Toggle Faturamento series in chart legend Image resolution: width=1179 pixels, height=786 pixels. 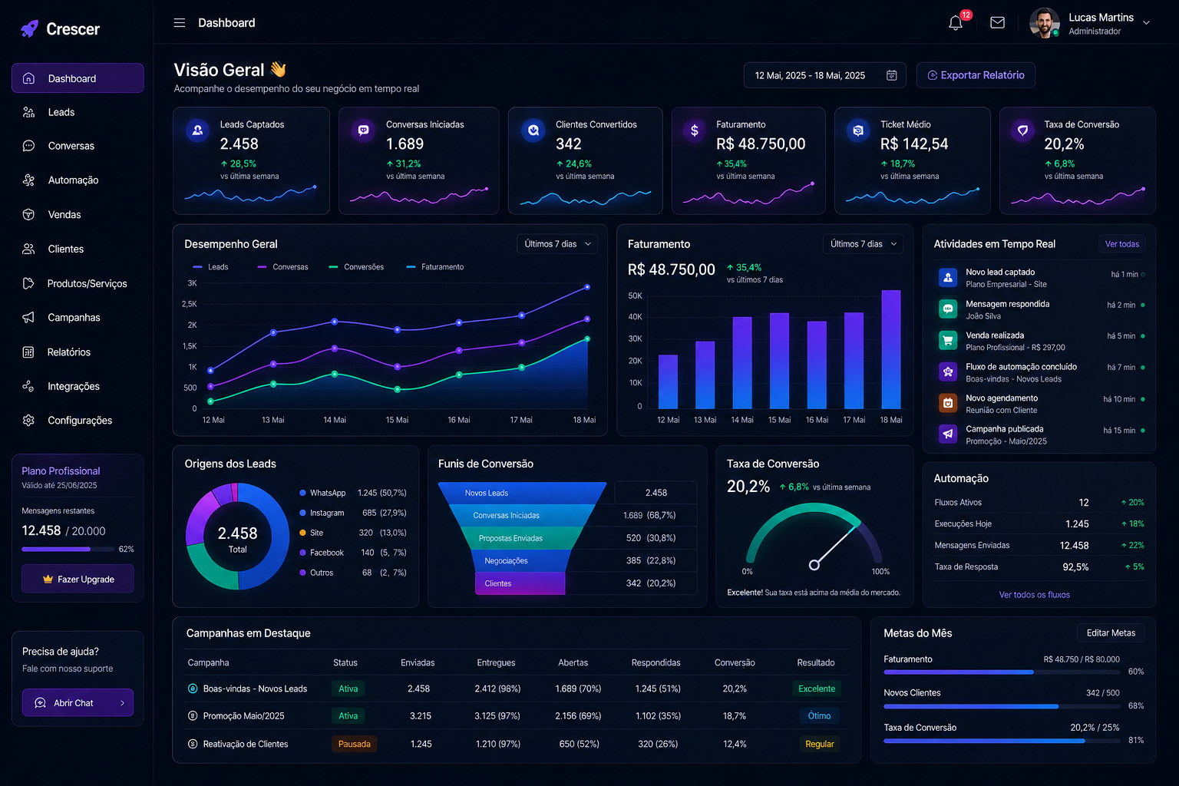click(x=434, y=267)
